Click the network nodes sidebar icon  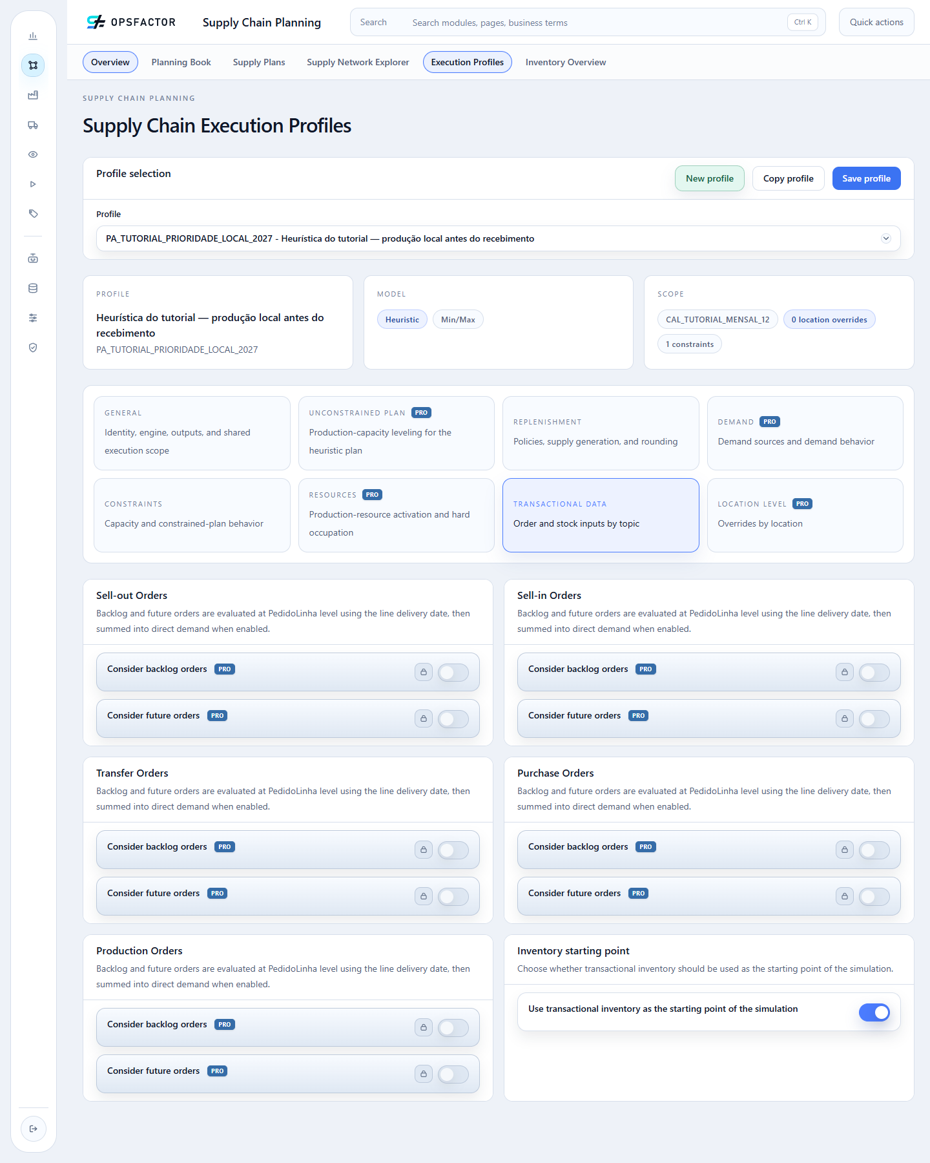[x=33, y=65]
